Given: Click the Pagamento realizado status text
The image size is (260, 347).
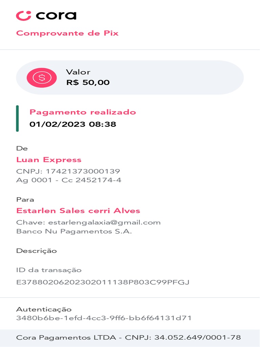Looking at the screenshot, I should [83, 112].
